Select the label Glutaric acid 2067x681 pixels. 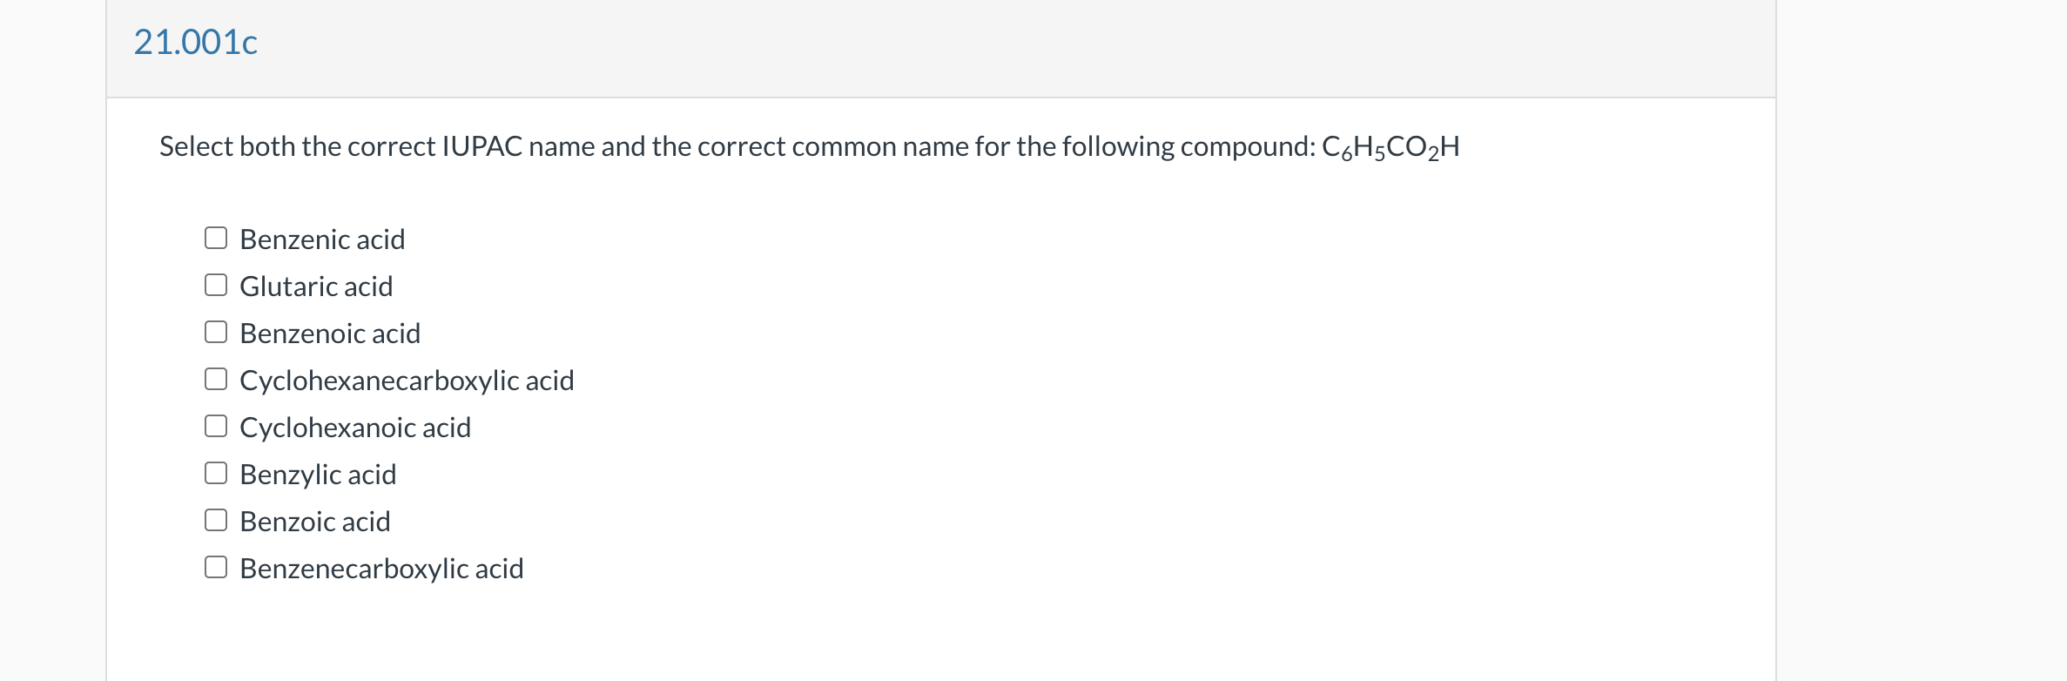(315, 285)
